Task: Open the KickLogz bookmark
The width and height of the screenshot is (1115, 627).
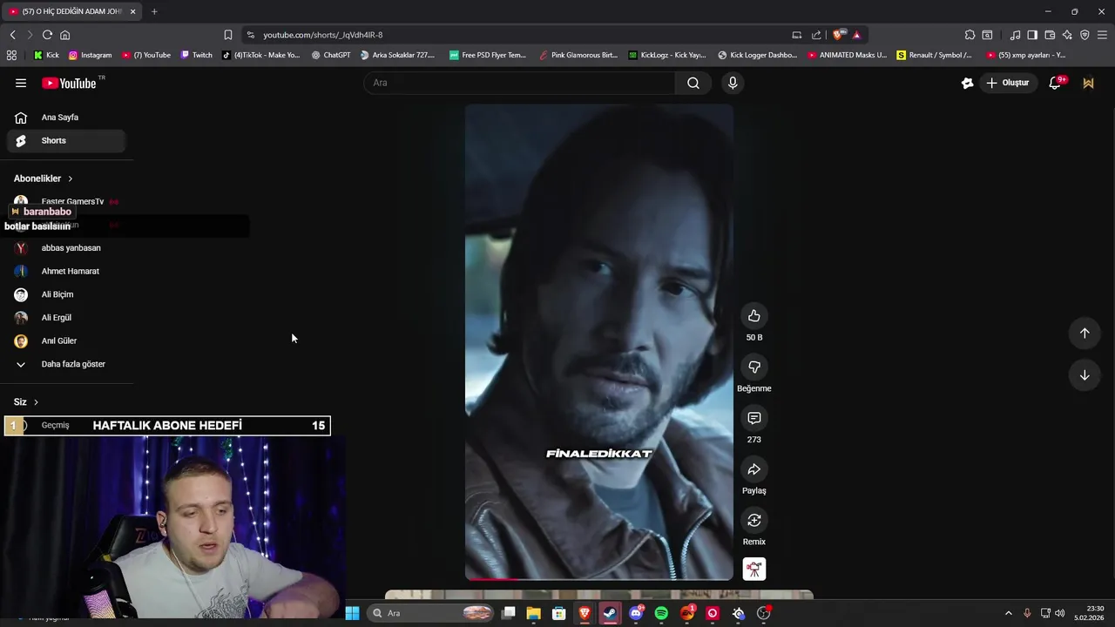Action: click(667, 55)
